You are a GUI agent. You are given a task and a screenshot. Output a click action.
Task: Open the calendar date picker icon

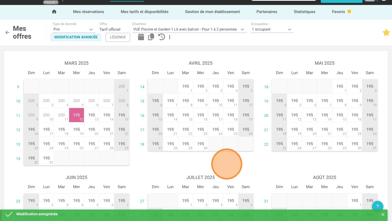141,37
